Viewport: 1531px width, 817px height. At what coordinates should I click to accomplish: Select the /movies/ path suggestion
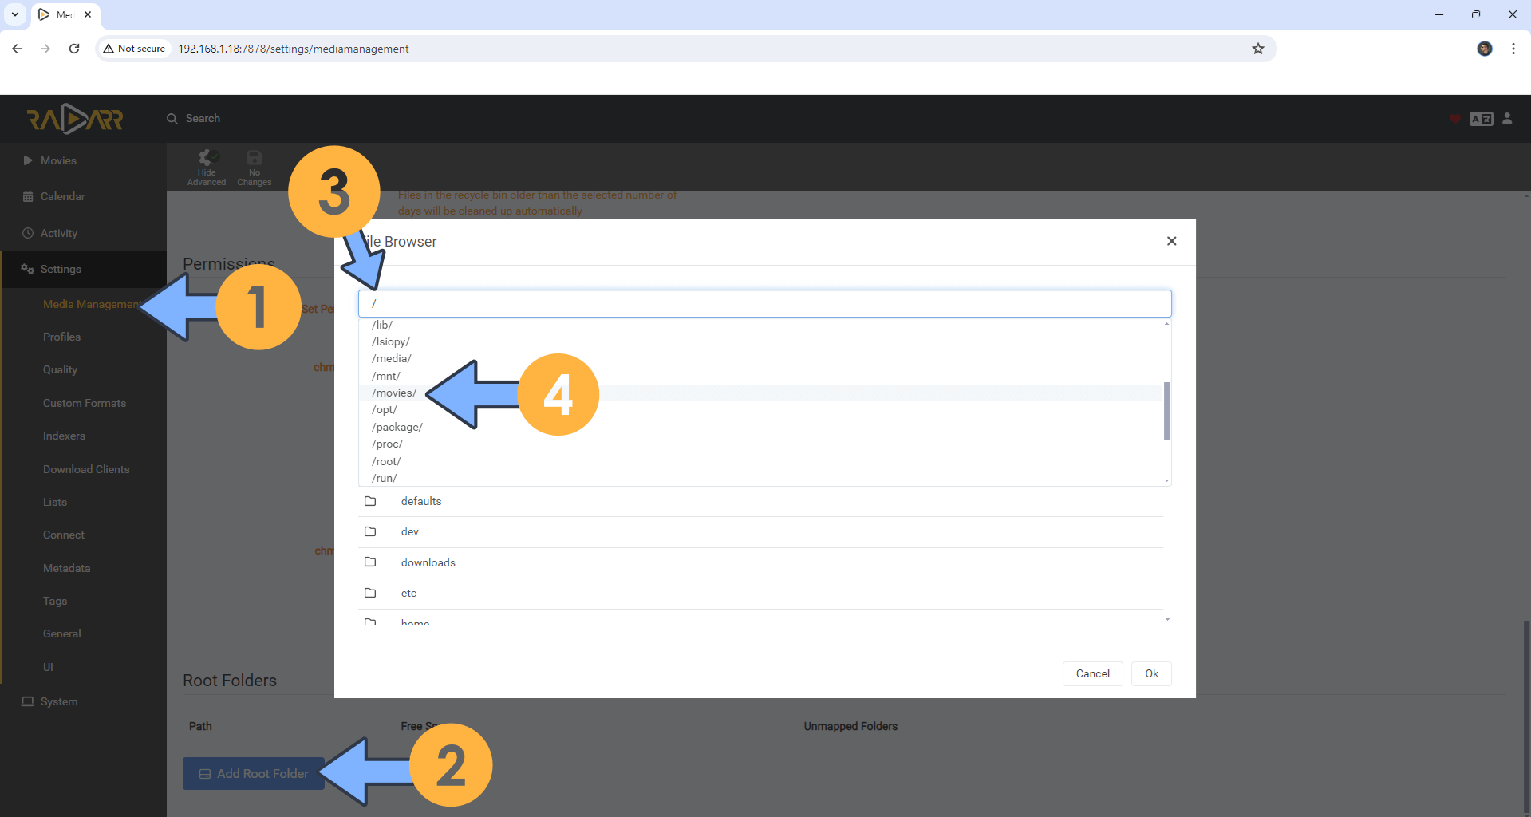(x=394, y=393)
